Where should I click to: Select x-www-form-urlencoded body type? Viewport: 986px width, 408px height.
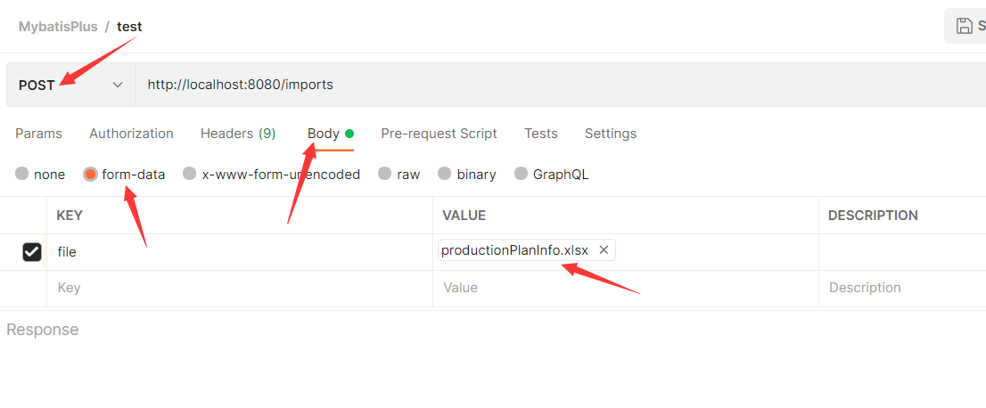[x=190, y=175]
